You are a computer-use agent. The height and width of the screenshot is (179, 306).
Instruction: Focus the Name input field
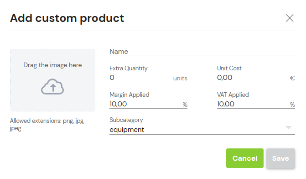point(202,52)
